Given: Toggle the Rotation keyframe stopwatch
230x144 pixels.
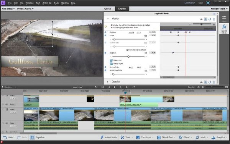Looking at the screenshot, I should [105, 53].
